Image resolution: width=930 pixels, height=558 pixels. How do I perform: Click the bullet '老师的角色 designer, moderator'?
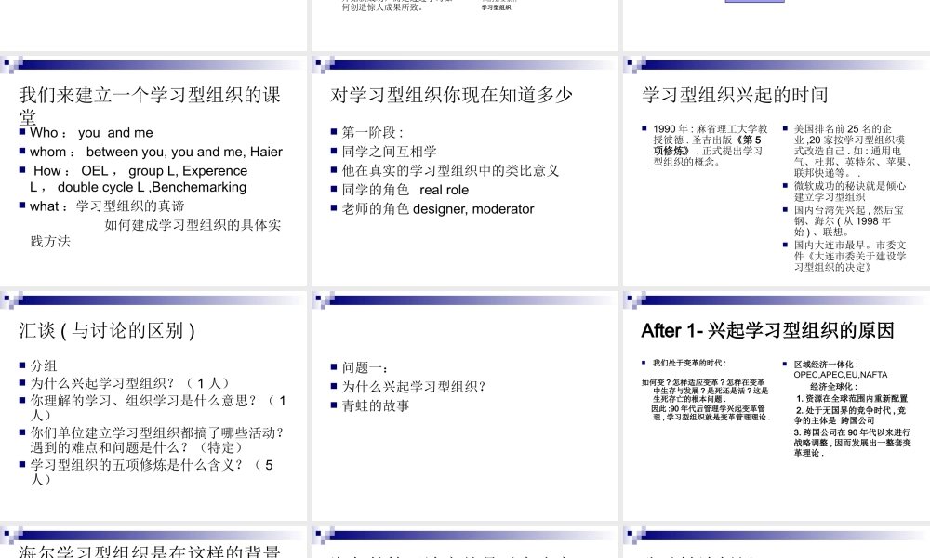[x=438, y=208]
